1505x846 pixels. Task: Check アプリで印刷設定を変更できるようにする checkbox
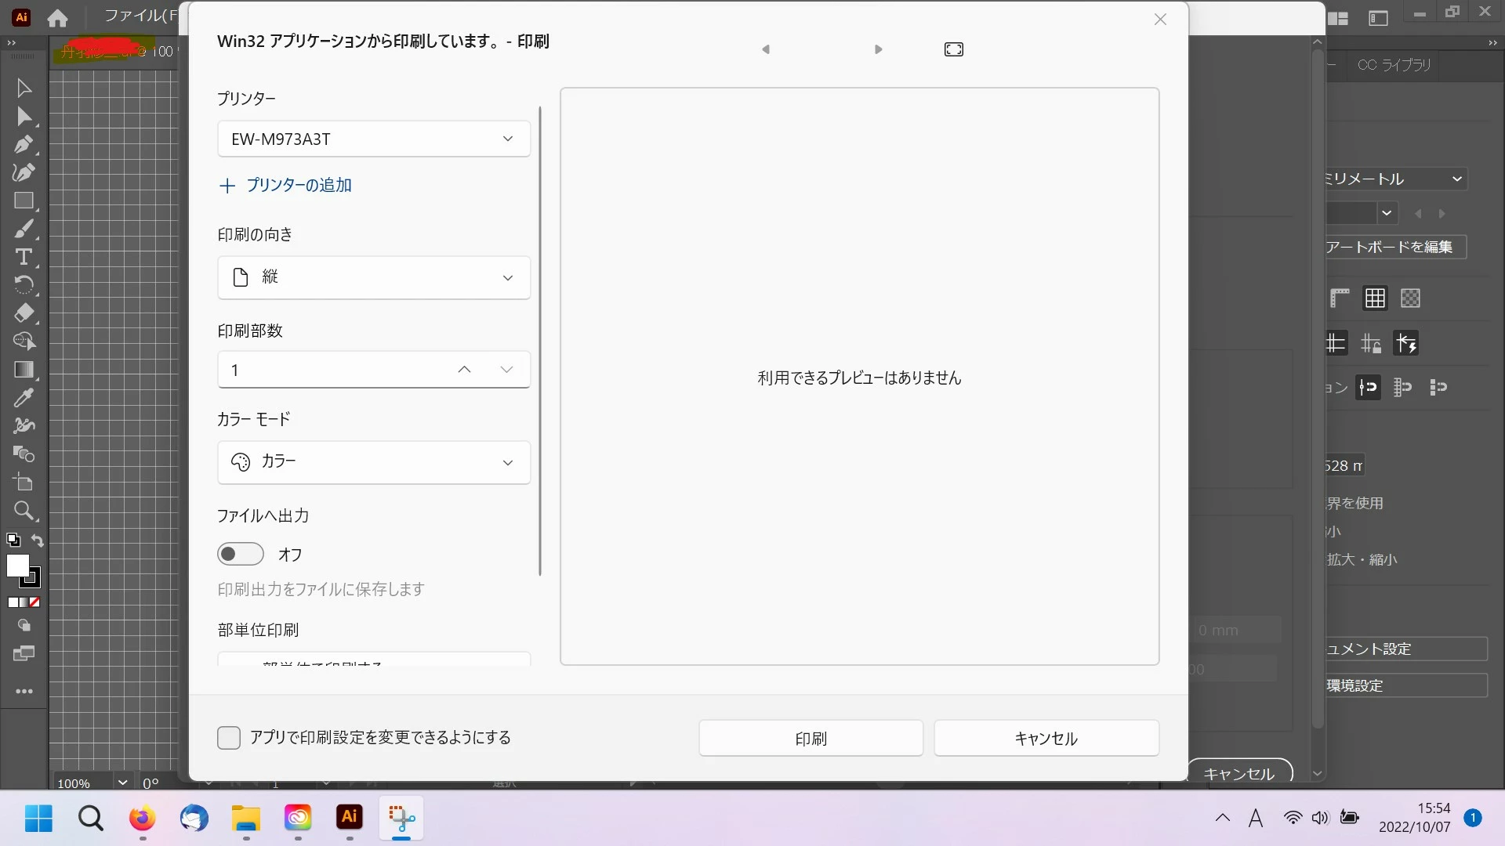229,738
